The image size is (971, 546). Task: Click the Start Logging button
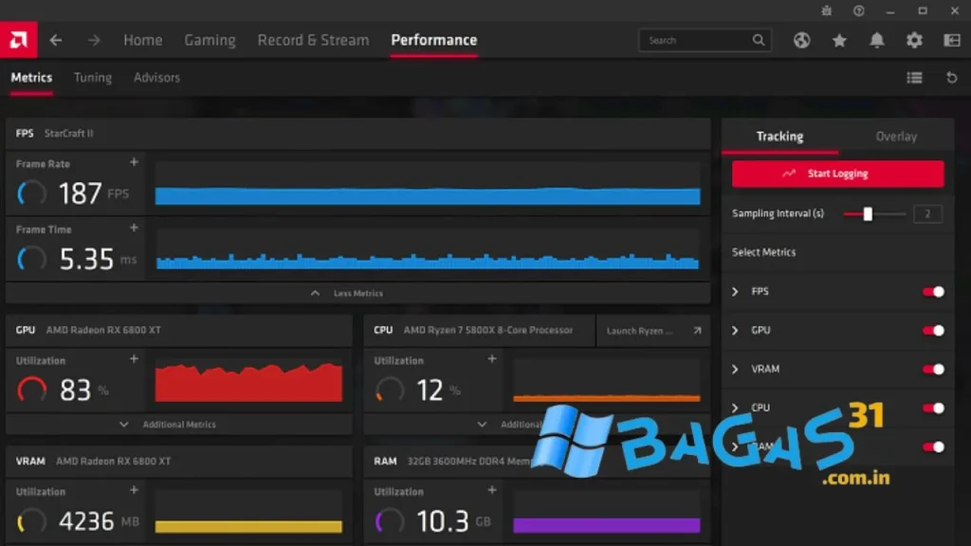click(838, 174)
